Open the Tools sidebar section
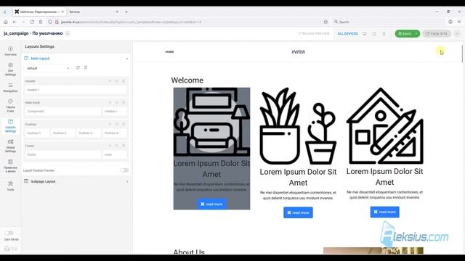Screen dimensions: 465x261 tap(10, 186)
